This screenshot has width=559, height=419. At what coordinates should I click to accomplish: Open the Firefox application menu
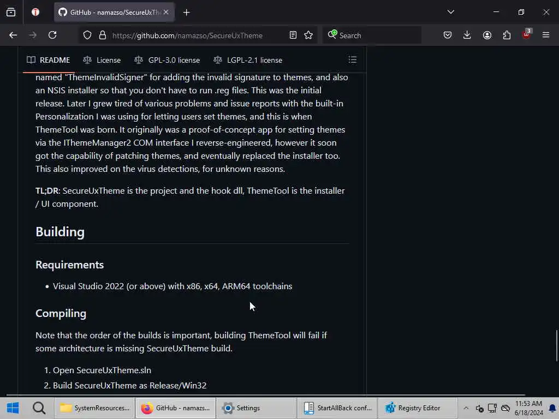point(546,35)
